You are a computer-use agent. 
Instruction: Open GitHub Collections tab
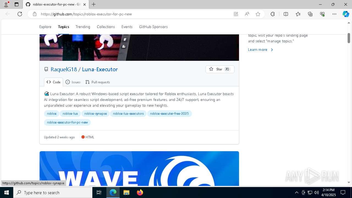coord(106,27)
